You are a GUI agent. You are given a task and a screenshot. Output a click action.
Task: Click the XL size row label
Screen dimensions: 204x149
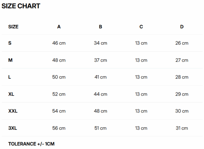11,94
